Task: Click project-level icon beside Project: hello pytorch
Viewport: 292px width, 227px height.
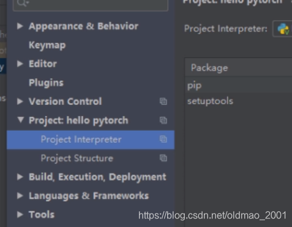Action: coord(163,120)
